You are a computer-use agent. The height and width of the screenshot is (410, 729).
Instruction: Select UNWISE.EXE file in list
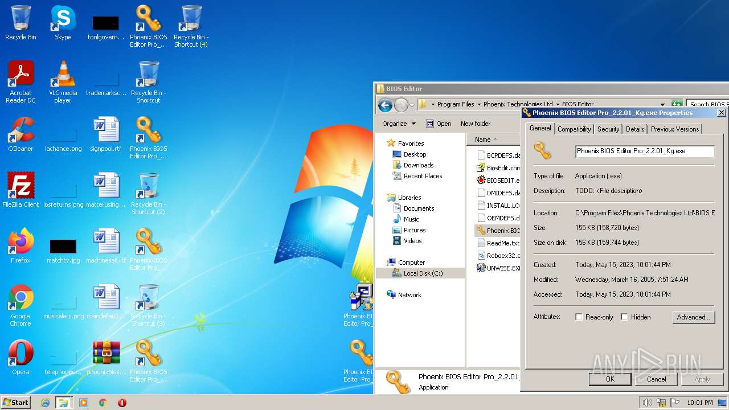click(498, 268)
